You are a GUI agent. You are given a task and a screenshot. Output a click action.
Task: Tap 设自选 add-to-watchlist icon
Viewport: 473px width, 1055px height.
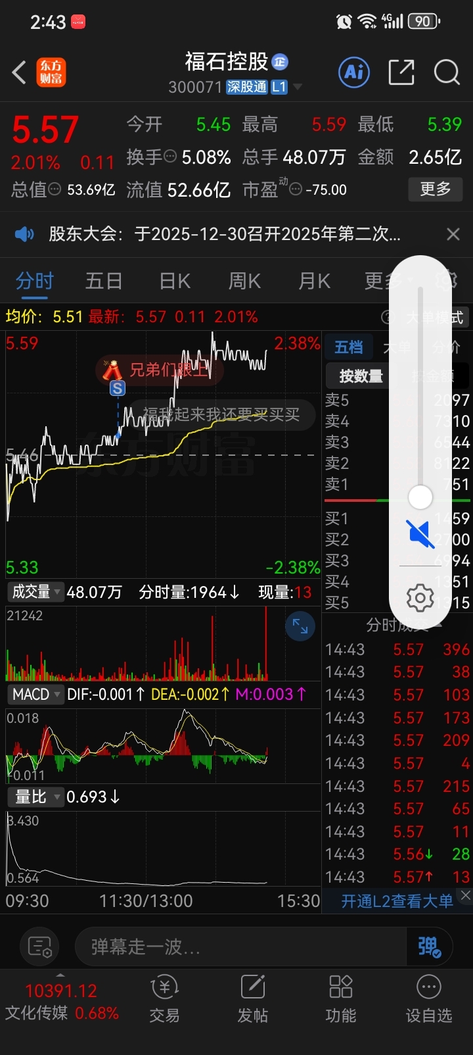pyautogui.click(x=428, y=1000)
